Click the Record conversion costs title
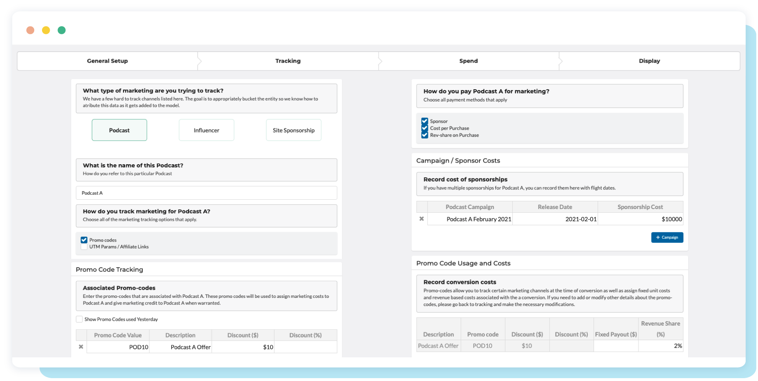Image resolution: width=758 pixels, height=381 pixels. [460, 282]
